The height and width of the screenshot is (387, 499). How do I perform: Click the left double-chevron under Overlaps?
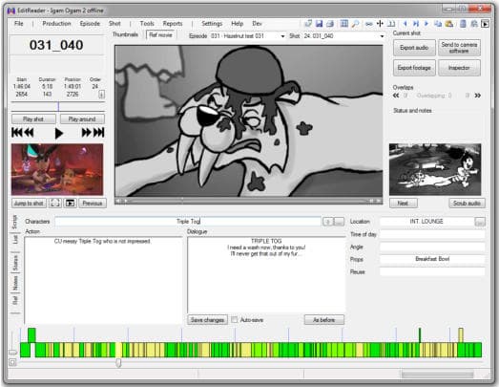pos(396,96)
